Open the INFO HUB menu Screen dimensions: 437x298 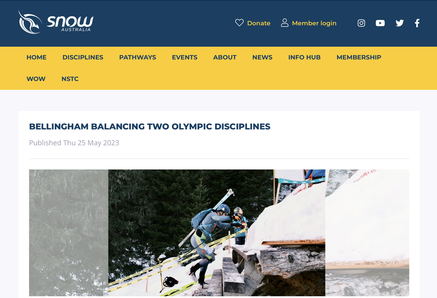[304, 57]
